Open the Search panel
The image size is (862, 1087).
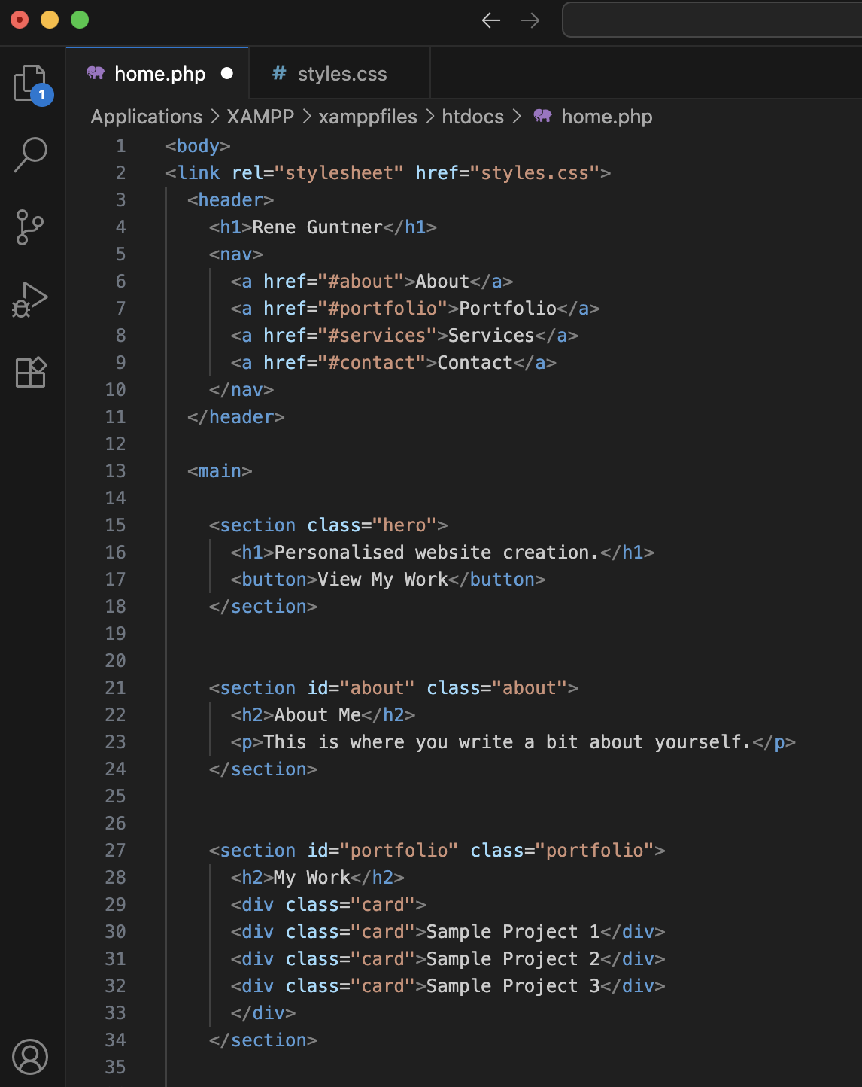pyautogui.click(x=30, y=154)
